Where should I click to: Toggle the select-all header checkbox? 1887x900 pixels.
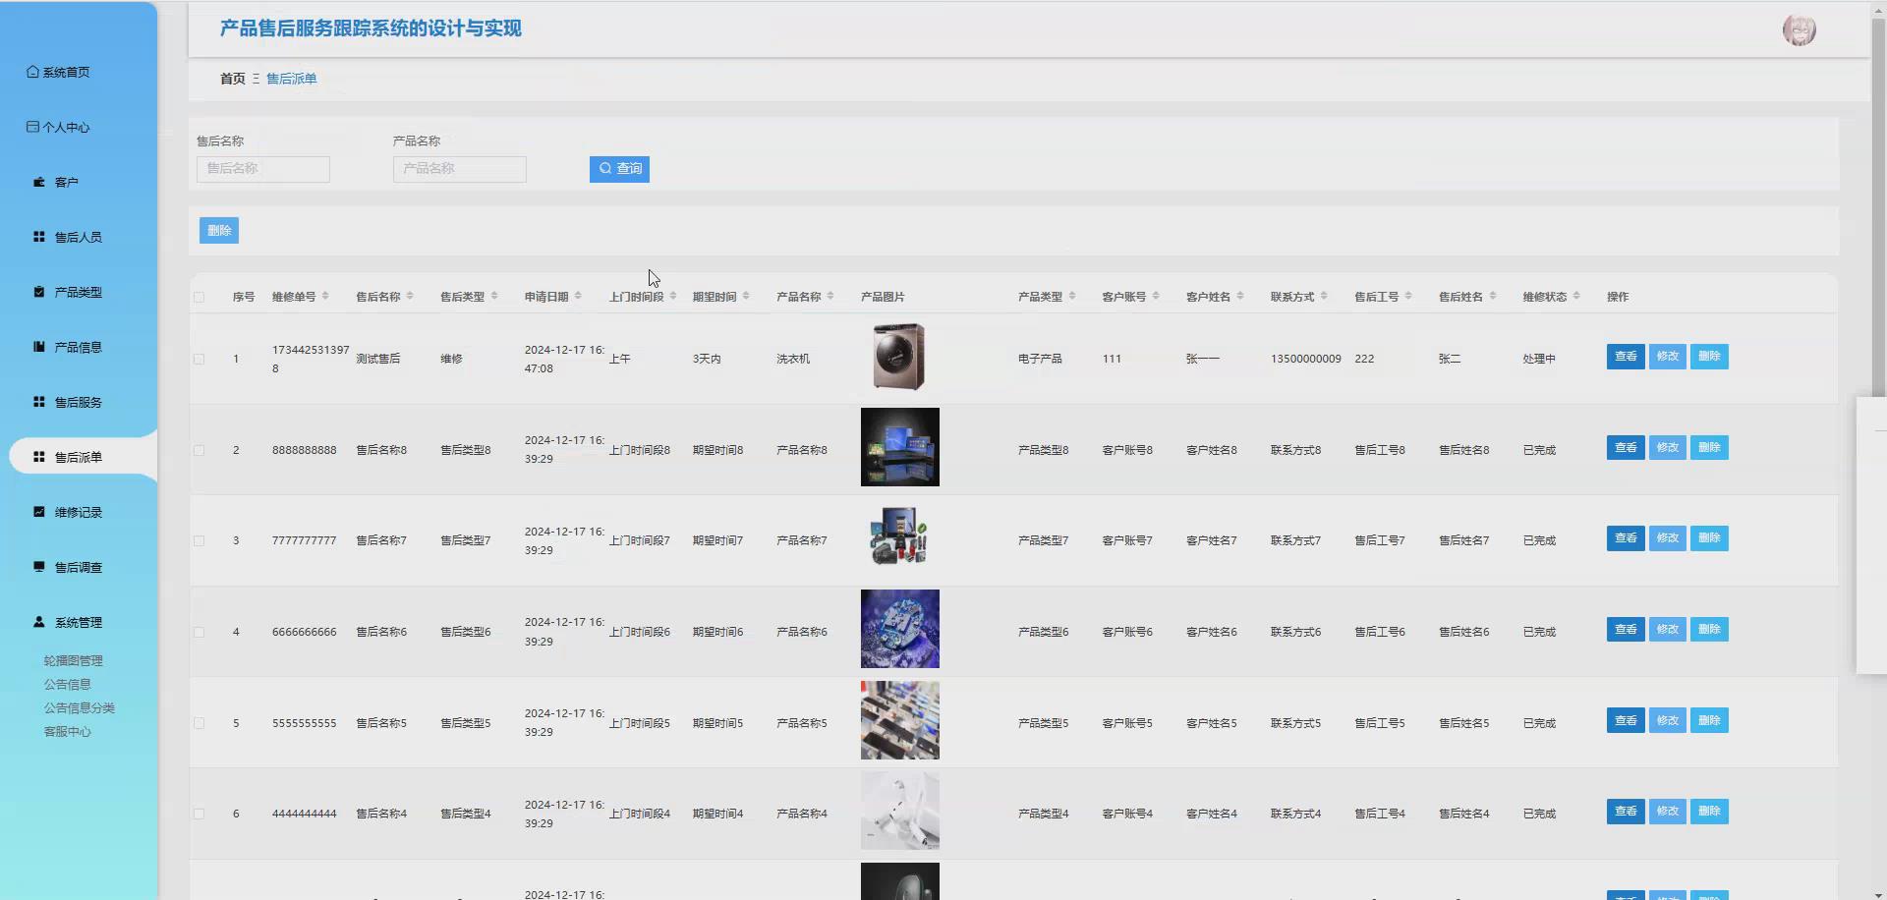coord(200,297)
